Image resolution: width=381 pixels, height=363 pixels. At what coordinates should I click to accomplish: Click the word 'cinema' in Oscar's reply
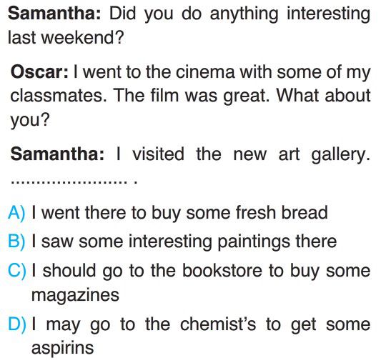205,72
